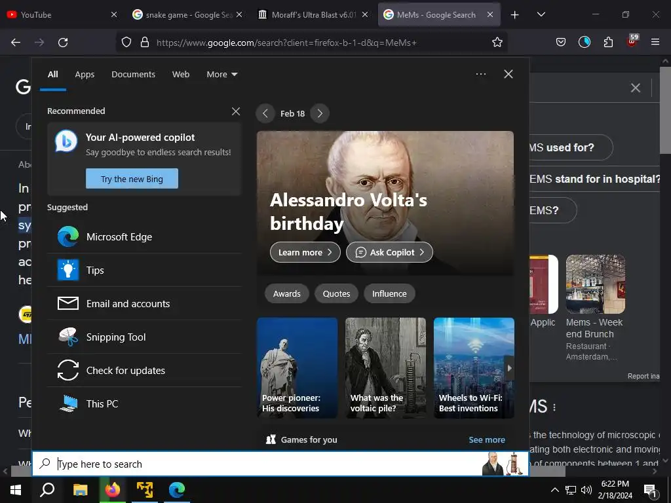Click Learn more about Alessandro Volta
671x503 pixels.
[305, 252]
